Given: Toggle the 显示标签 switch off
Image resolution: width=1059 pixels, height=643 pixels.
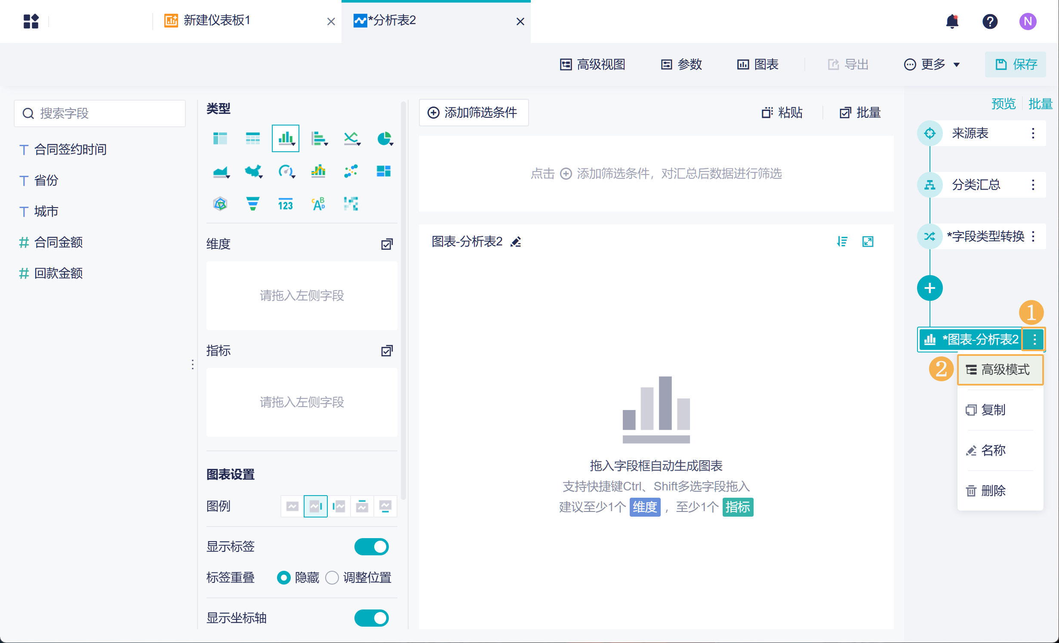Looking at the screenshot, I should click(372, 547).
